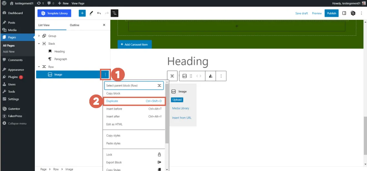Image resolution: width=367 pixels, height=171 pixels.
Task: Toggle the document List View button
Action: (114, 13)
